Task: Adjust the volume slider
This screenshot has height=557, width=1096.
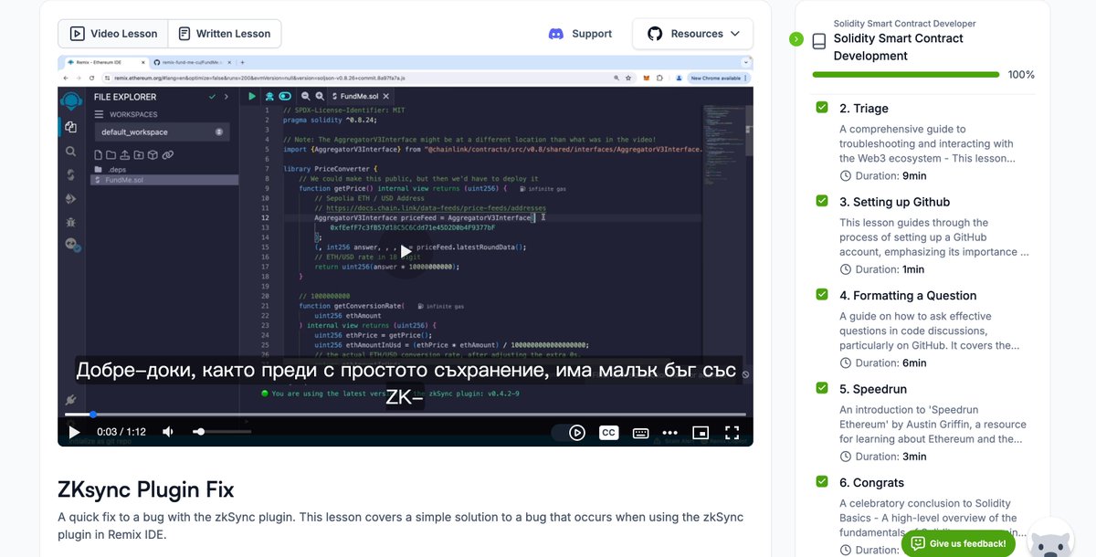Action: tap(222, 432)
